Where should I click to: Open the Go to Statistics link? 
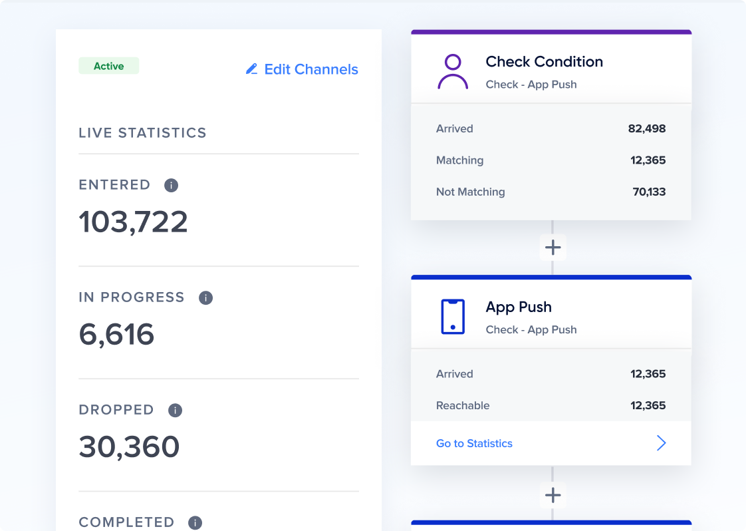[474, 443]
